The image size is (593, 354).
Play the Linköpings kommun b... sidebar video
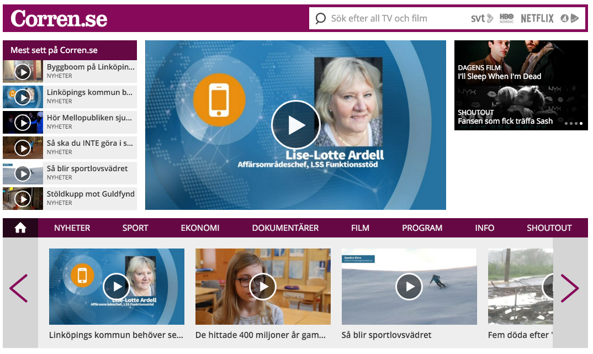(x=23, y=97)
